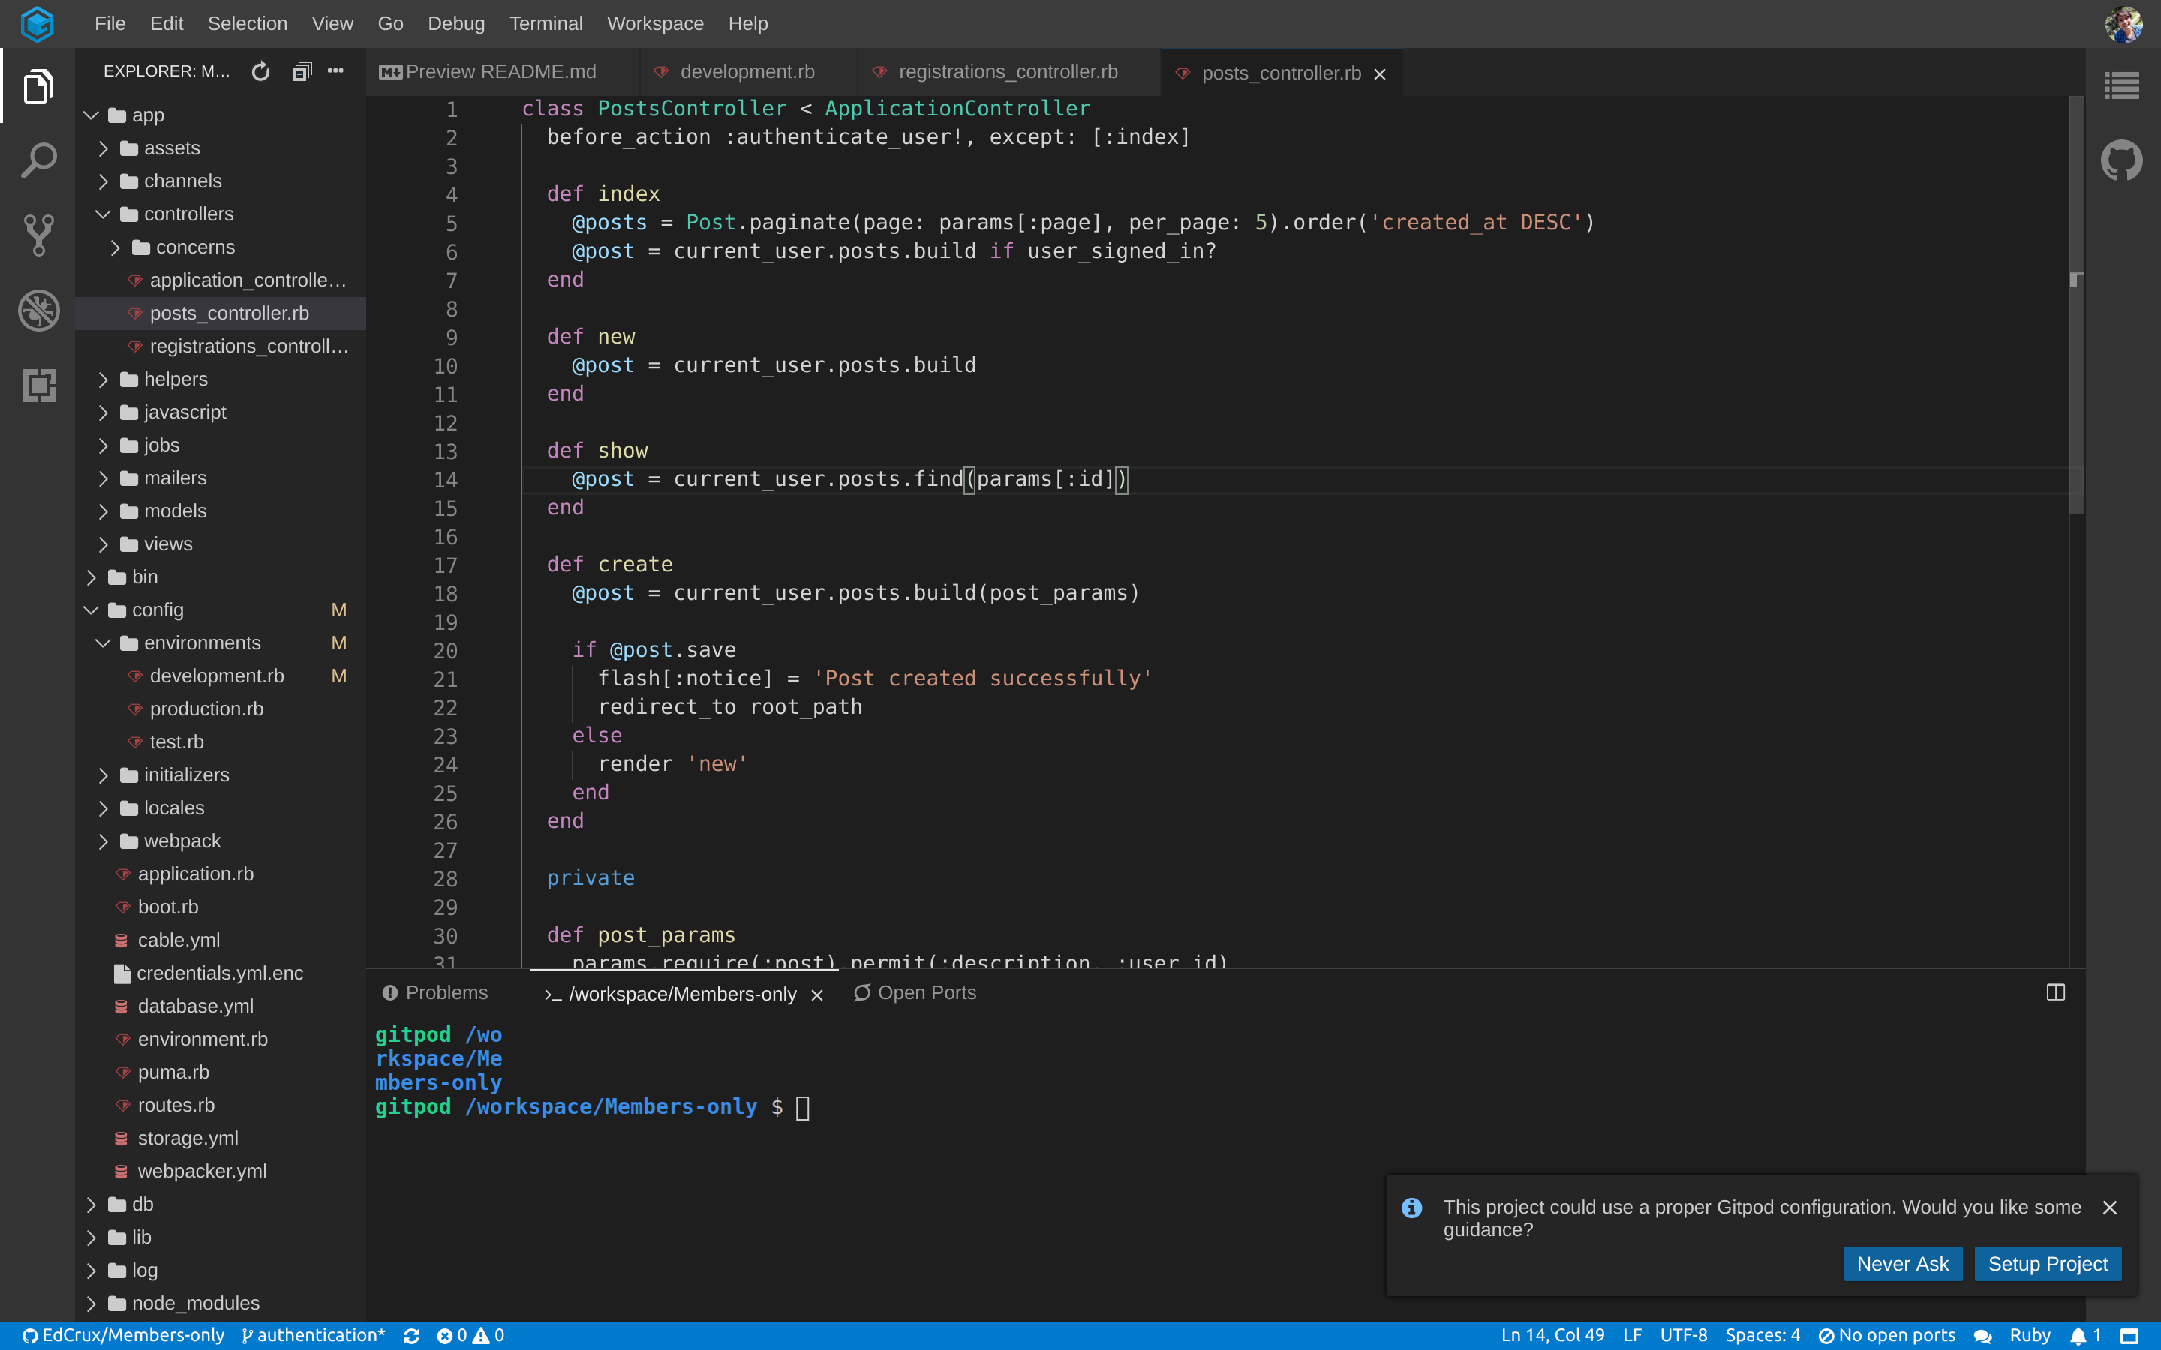Click the synchronize changes icon in status bar
The image size is (2161, 1350).
click(x=412, y=1336)
